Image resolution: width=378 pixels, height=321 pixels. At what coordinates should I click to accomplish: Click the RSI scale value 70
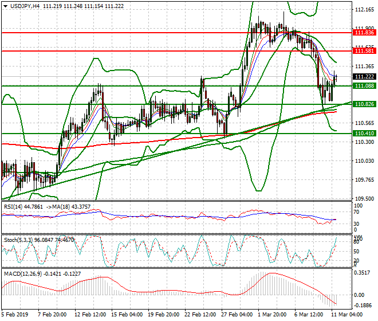pyautogui.click(x=356, y=212)
